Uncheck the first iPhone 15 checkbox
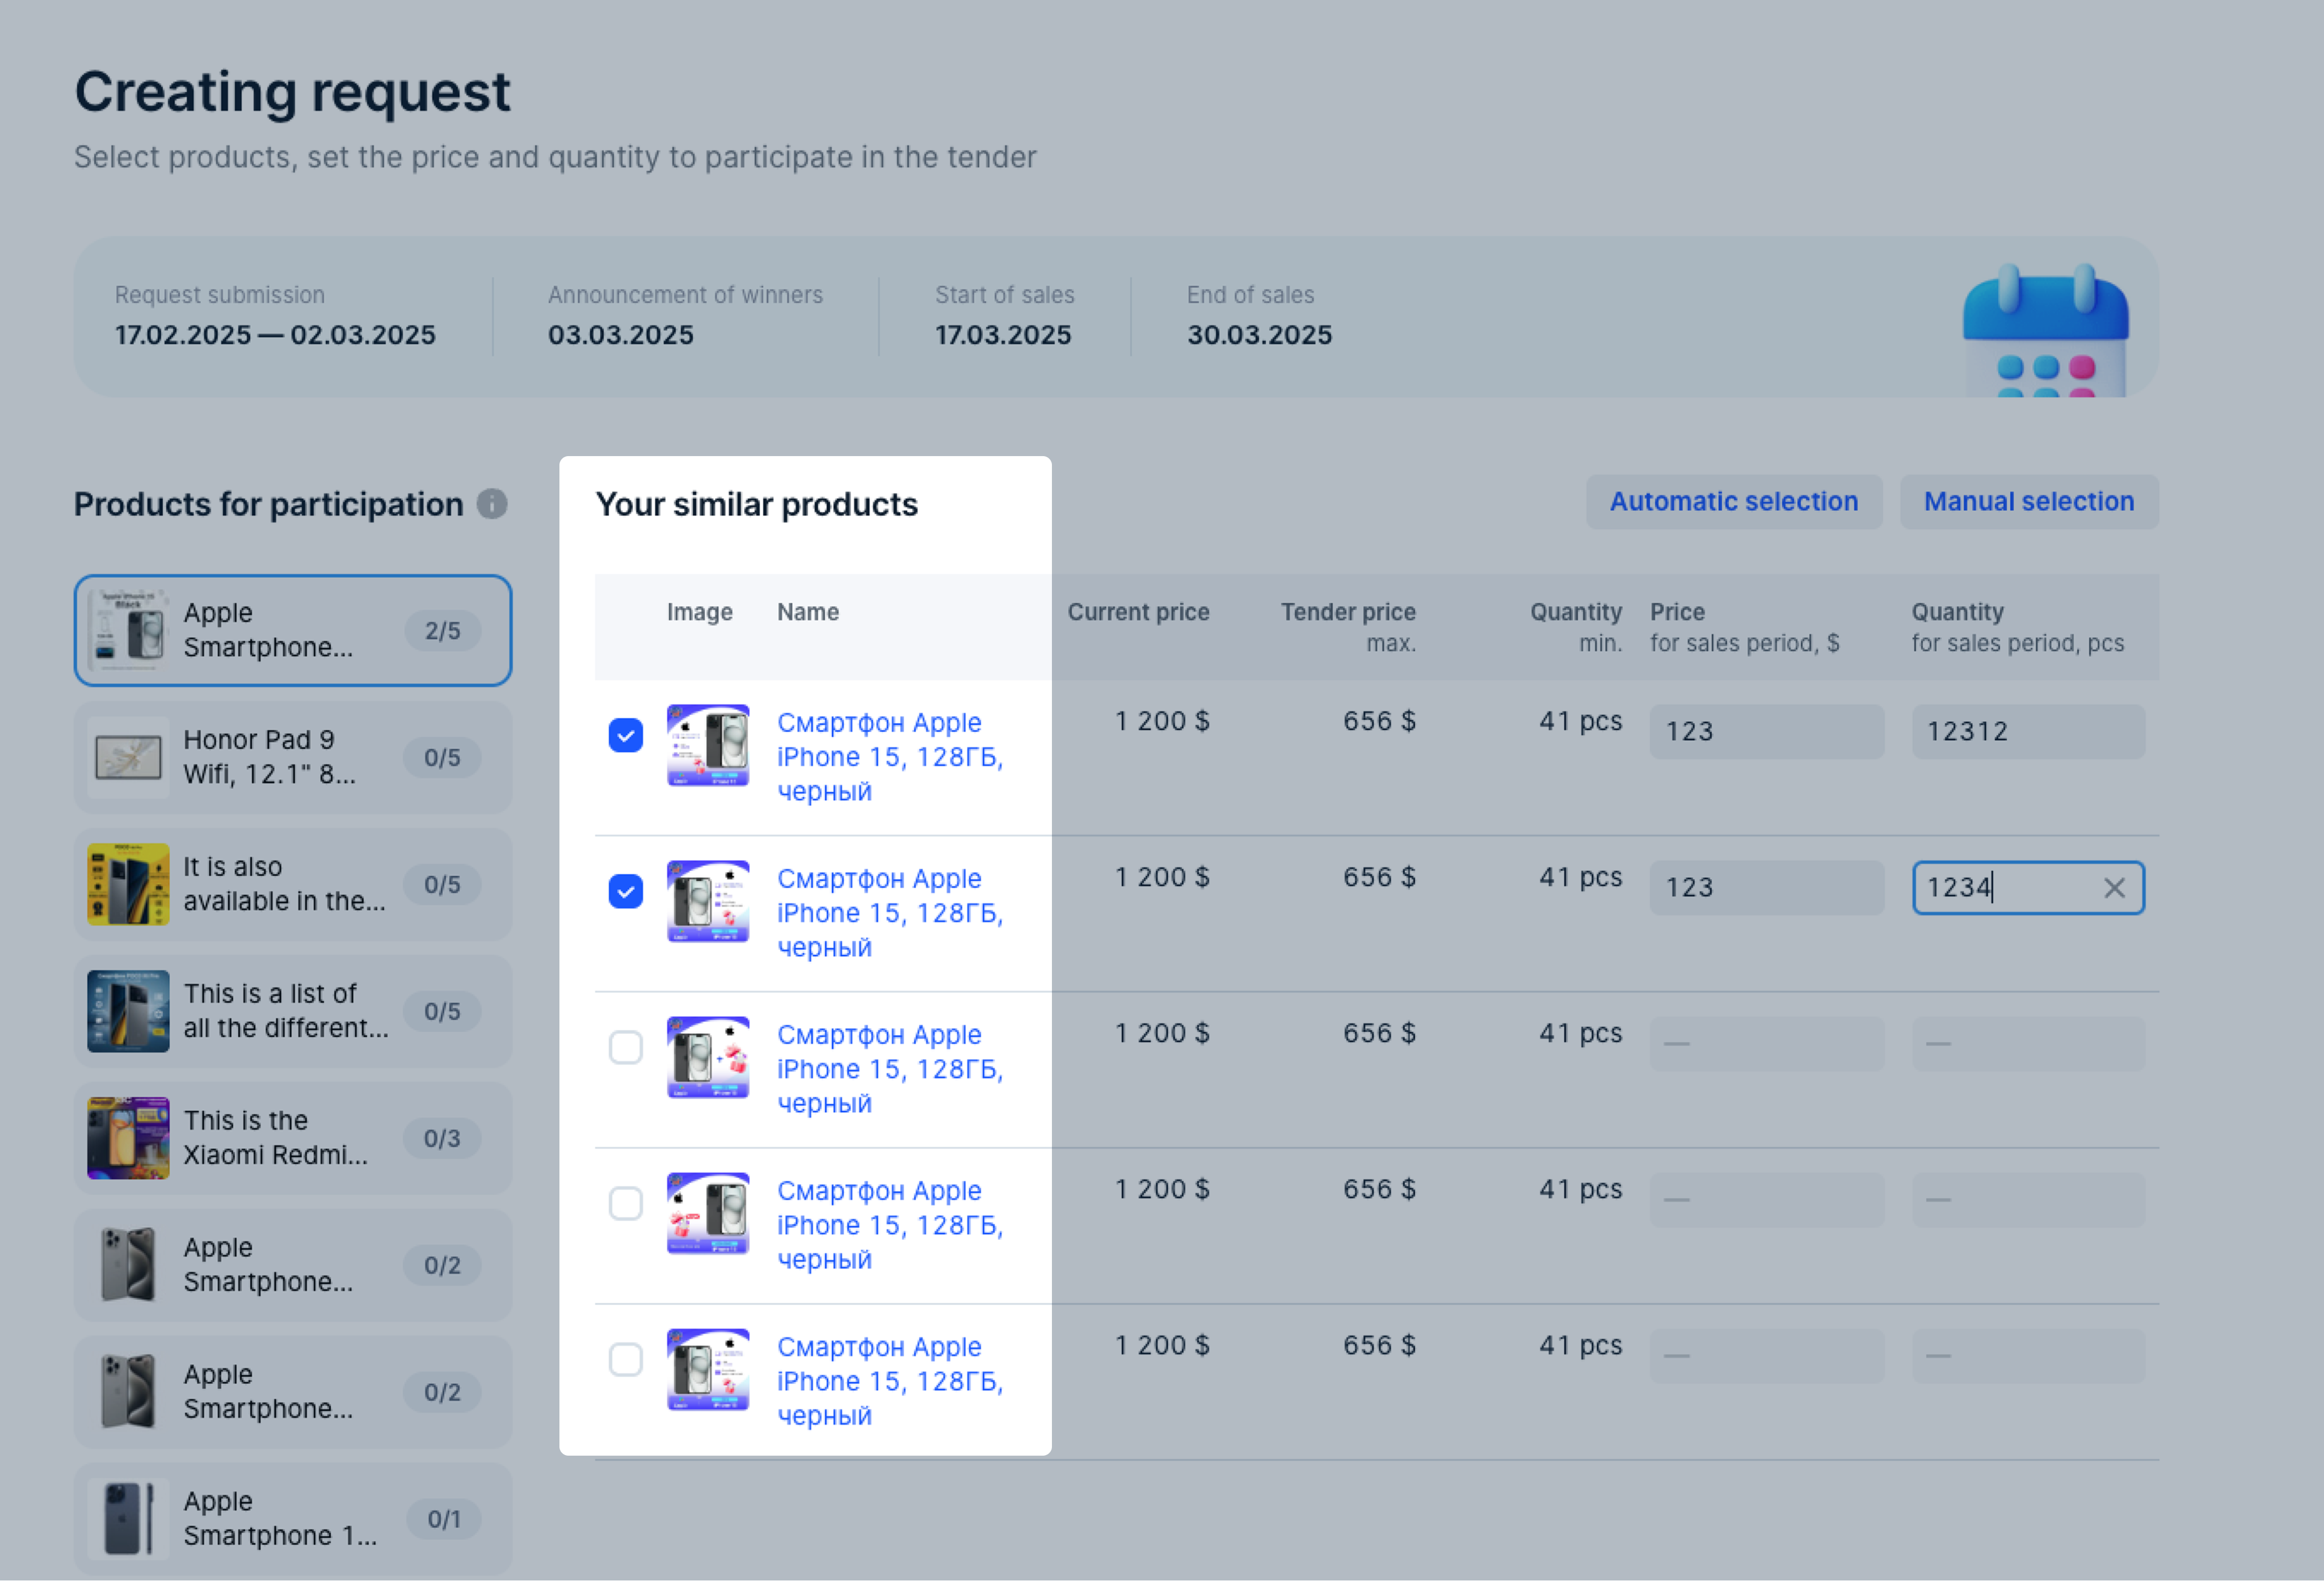The height and width of the screenshot is (1585, 2324). (x=626, y=736)
